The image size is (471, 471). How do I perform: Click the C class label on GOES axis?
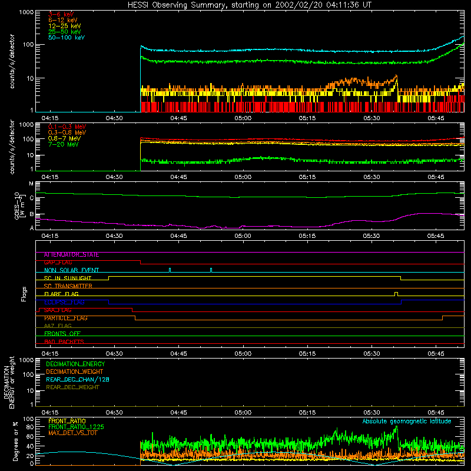[32, 198]
